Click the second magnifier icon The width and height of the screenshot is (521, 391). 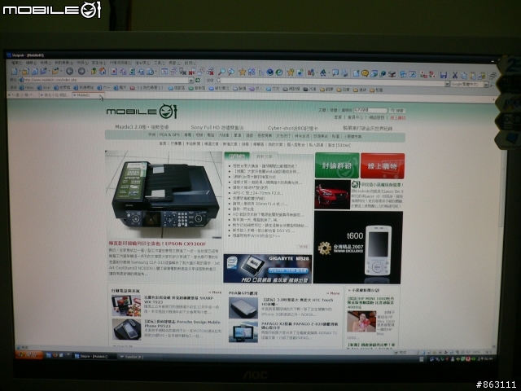tap(231, 72)
